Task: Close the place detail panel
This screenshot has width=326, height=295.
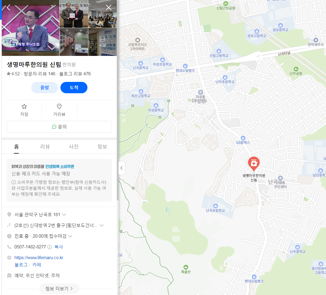Action: pyautogui.click(x=109, y=8)
